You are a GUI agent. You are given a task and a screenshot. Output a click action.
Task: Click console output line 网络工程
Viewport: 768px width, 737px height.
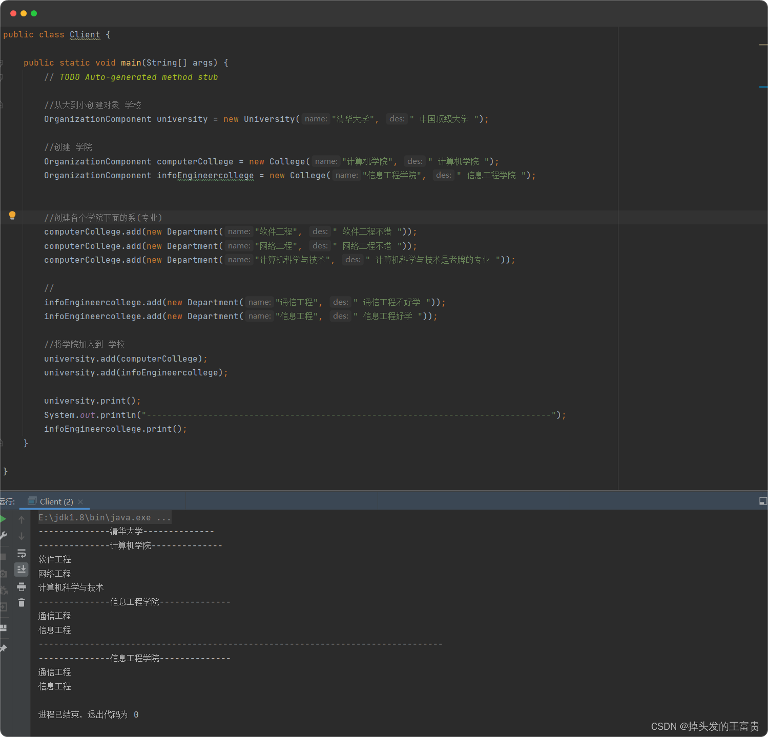55,574
